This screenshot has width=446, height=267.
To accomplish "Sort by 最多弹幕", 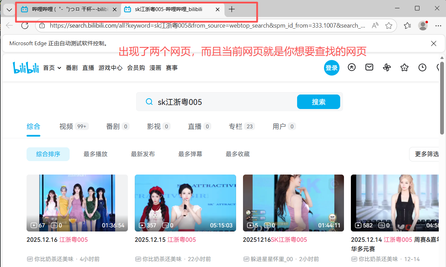I will (190, 154).
